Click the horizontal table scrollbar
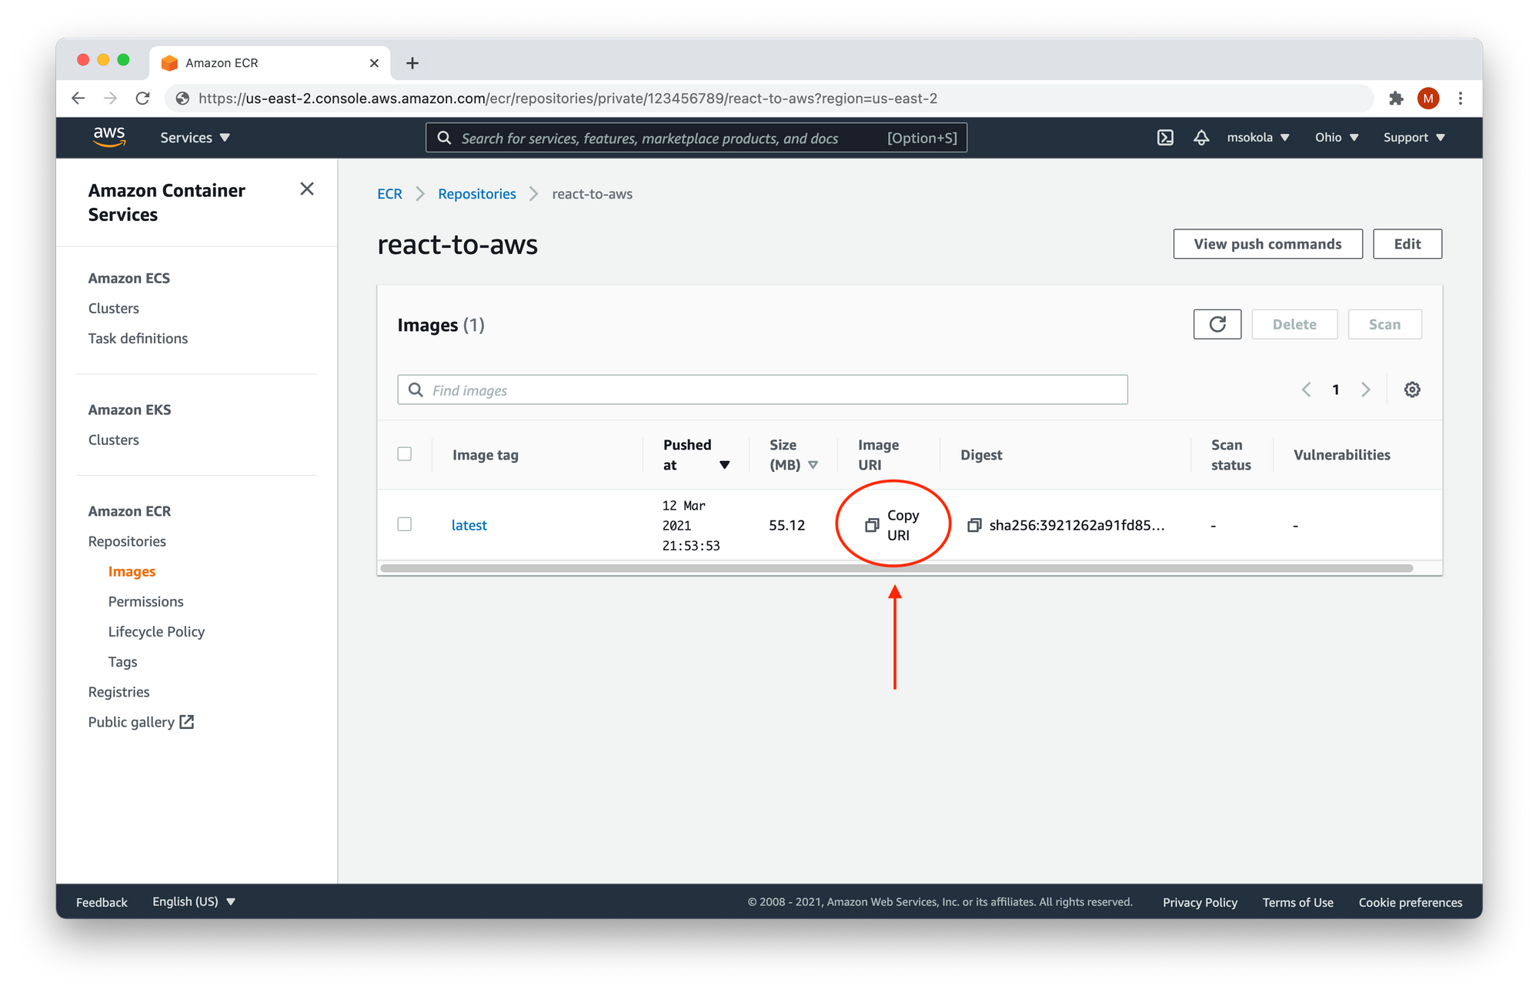Viewport: 1539px width, 993px height. [896, 568]
